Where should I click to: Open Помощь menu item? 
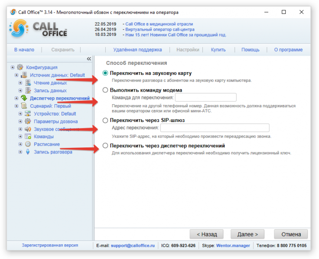click(251, 50)
